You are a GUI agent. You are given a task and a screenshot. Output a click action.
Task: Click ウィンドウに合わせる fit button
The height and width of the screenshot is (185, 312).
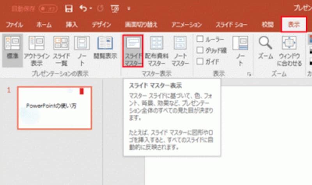[x=289, y=51]
